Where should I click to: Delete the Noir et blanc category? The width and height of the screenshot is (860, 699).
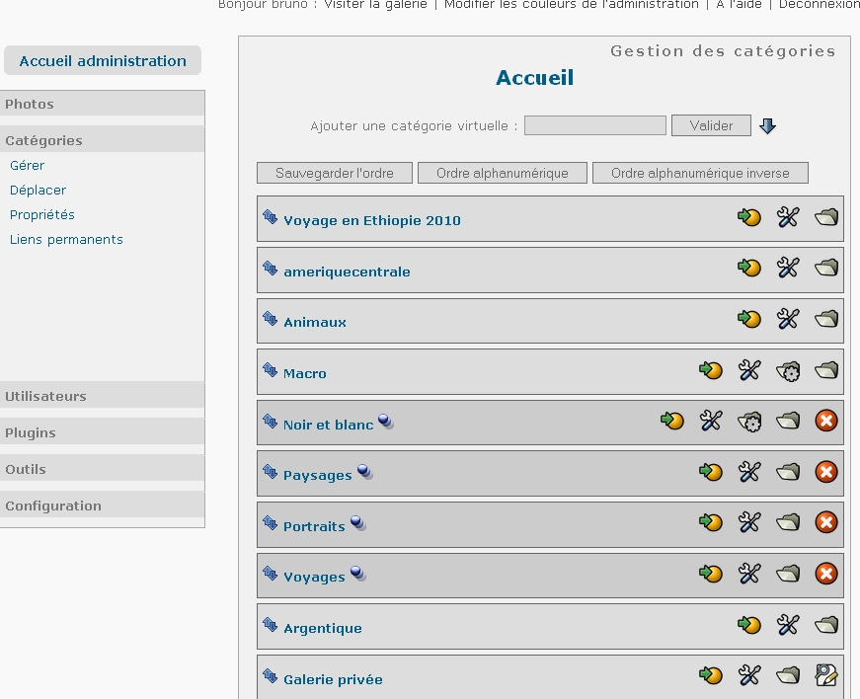coord(826,422)
